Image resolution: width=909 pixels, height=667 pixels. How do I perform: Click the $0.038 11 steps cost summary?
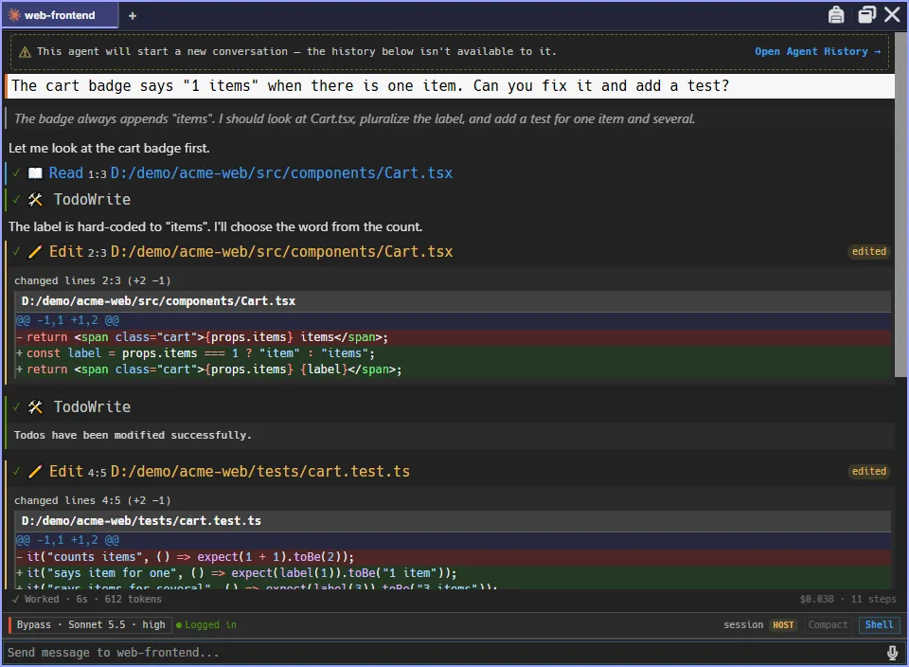click(x=847, y=599)
